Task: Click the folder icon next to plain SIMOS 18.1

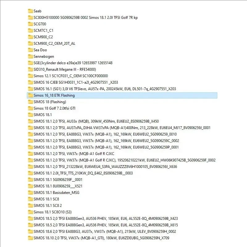Action: point(30,115)
